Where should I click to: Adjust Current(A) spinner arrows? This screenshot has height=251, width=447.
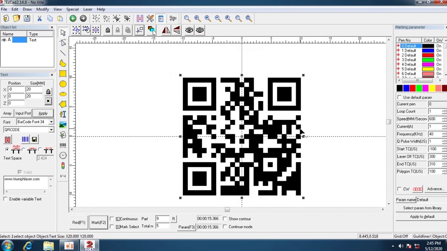pyautogui.click(x=445, y=127)
